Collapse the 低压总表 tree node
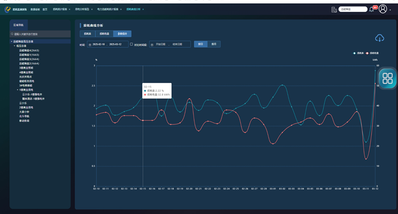The image size is (398, 214). [15, 46]
